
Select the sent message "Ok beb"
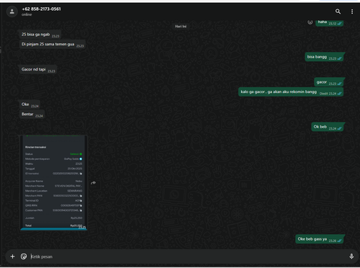pyautogui.click(x=328, y=127)
